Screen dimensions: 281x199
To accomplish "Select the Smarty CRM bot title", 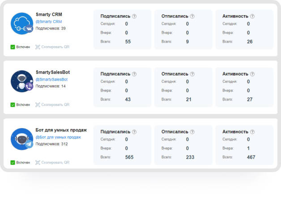I will click(49, 14).
